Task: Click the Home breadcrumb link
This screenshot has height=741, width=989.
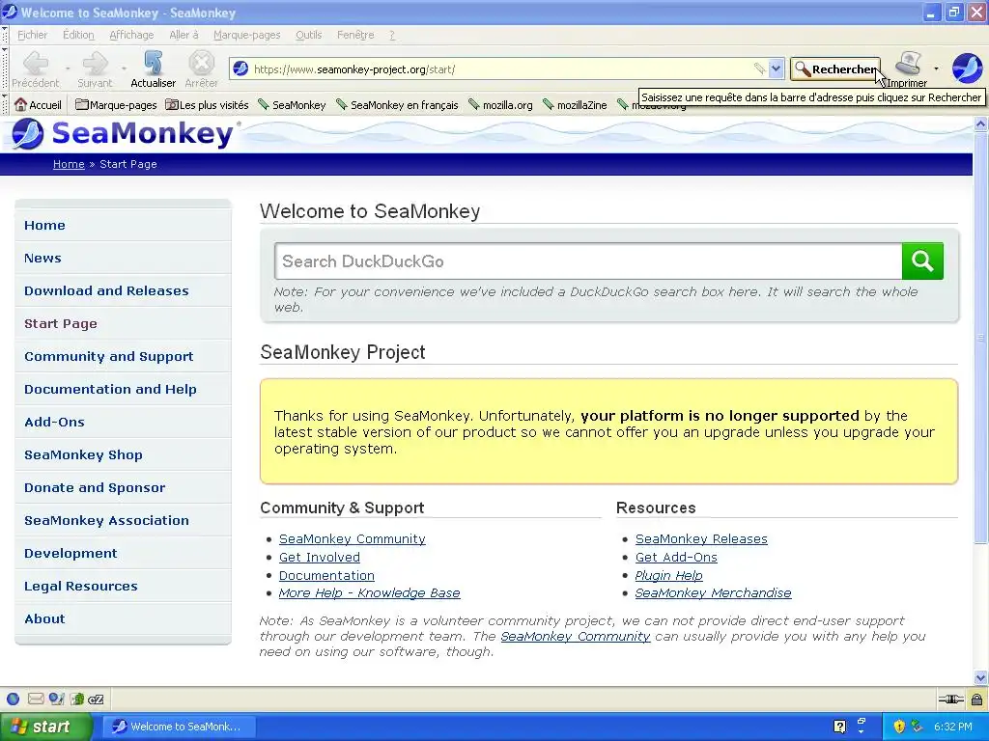Action: 69,164
